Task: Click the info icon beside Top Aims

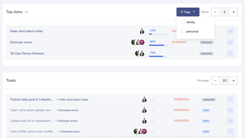Action: pyautogui.click(x=27, y=12)
